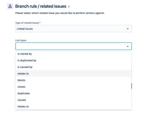Click the 'Branch rule / related issues' heading
Viewport: 151px width, 121px height.
click(41, 6)
